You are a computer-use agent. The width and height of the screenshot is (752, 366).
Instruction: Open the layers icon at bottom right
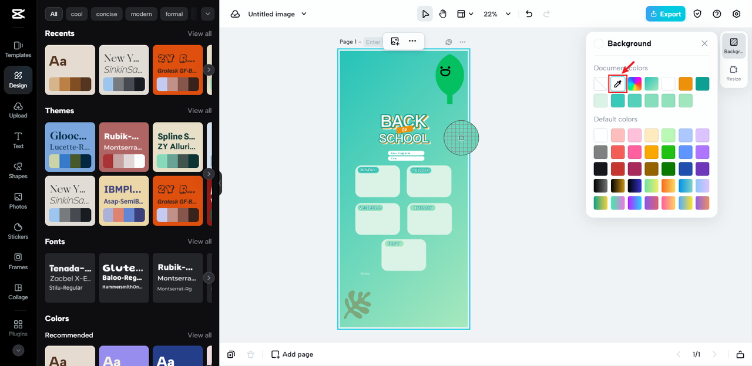[740, 354]
